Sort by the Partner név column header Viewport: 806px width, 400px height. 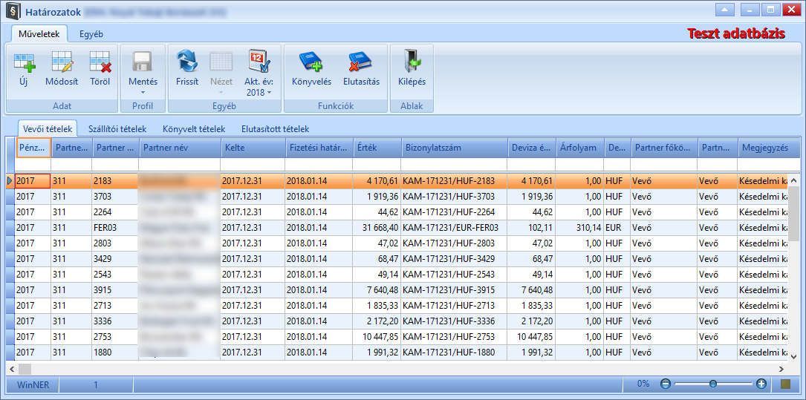(x=179, y=148)
